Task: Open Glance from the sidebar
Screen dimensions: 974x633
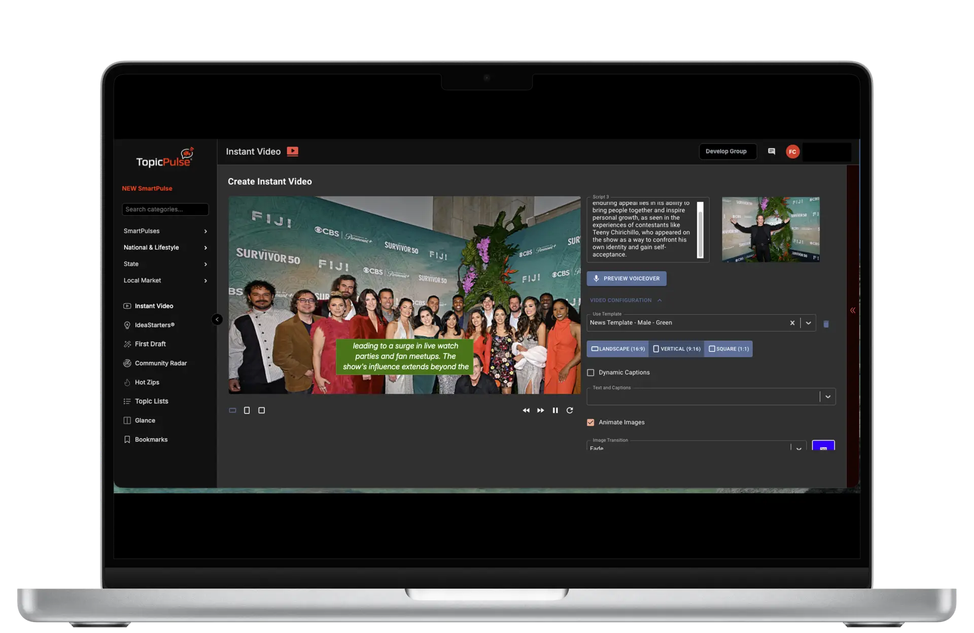Action: click(145, 420)
